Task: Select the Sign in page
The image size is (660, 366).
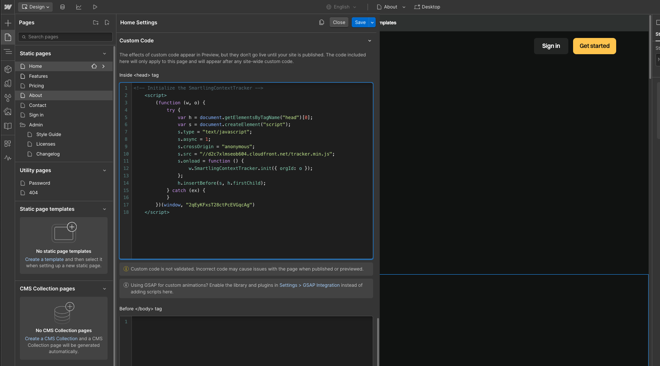Action: pyautogui.click(x=64, y=115)
